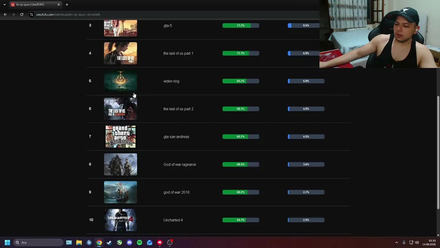The height and width of the screenshot is (248, 440).
Task: Click the God of War Ragnarok thumbnail
Action: pos(120,164)
